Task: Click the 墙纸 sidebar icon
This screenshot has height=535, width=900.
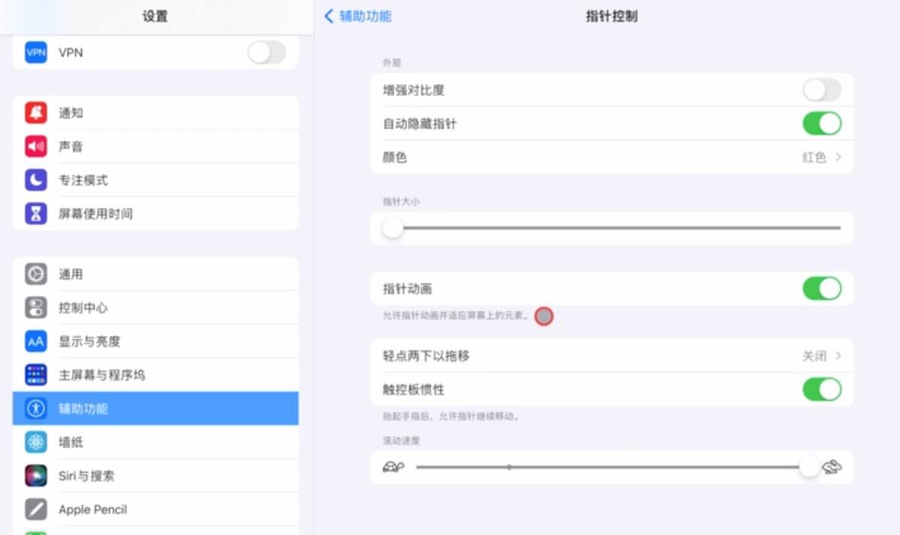Action: tap(35, 442)
